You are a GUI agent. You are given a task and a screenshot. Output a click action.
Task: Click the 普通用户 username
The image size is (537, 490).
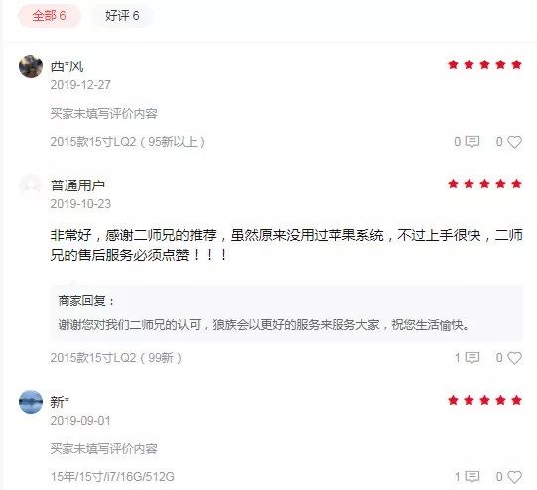77,185
